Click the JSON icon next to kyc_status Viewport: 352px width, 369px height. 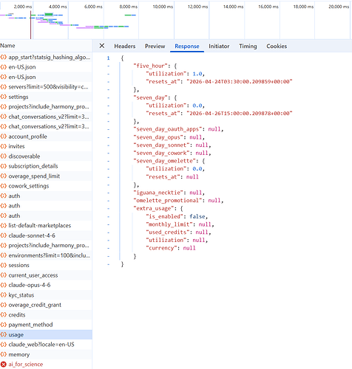[4, 295]
